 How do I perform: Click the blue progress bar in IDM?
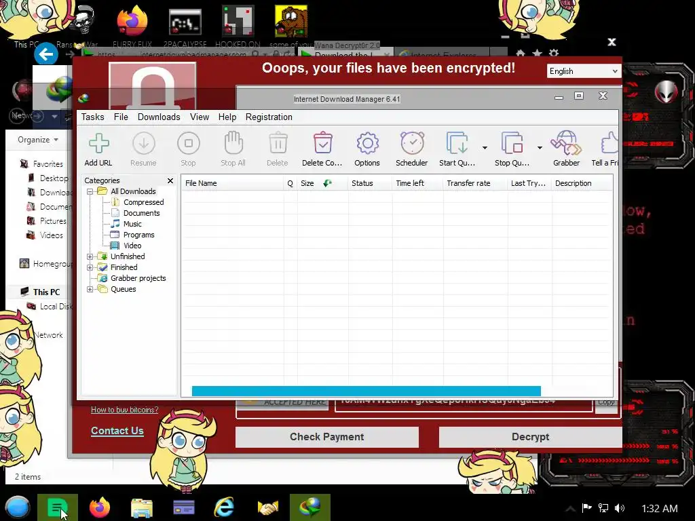pos(366,391)
